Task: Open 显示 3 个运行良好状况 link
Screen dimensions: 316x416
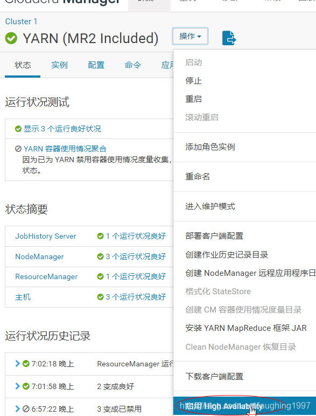Action: click(x=62, y=129)
